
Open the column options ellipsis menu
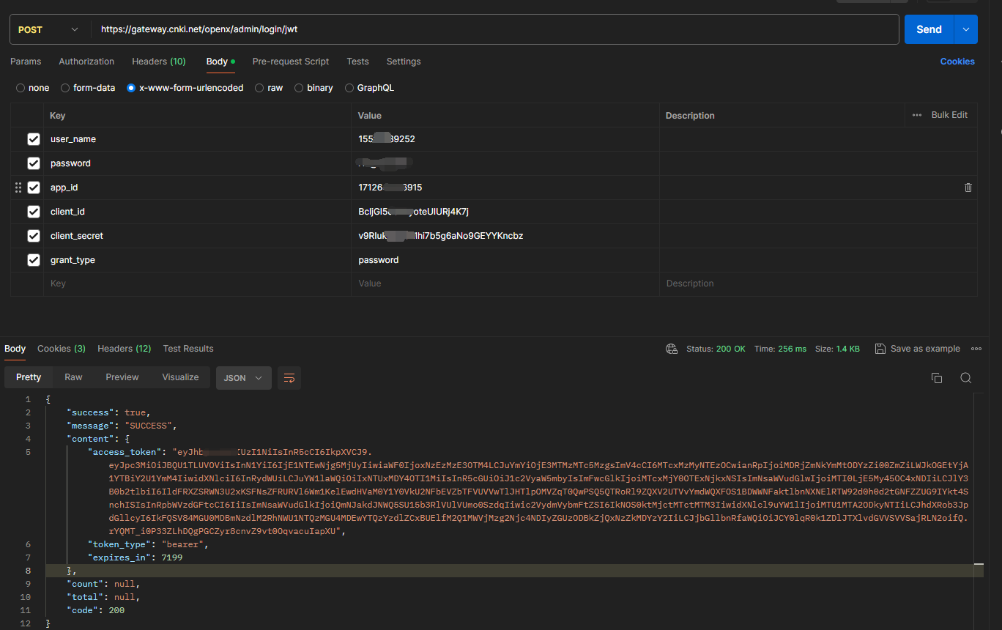click(917, 115)
